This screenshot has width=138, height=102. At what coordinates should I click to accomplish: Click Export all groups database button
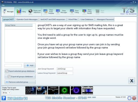pos(20,76)
